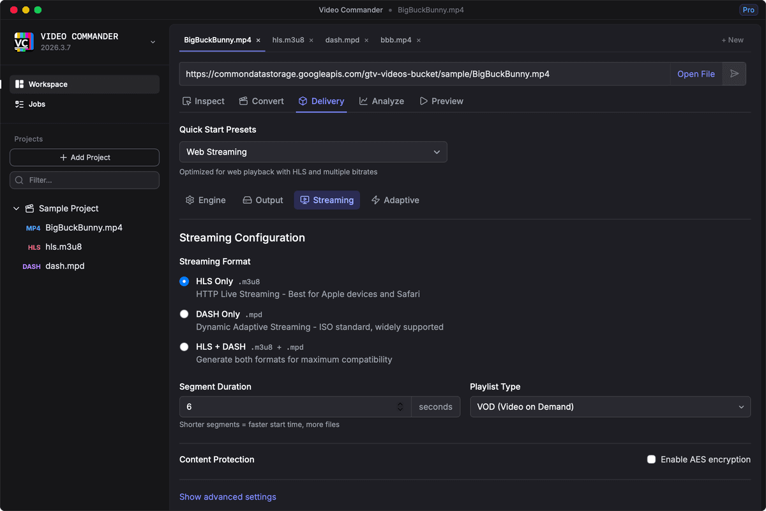The width and height of the screenshot is (766, 511).
Task: Click the Segment Duration stepper arrows
Action: 400,407
